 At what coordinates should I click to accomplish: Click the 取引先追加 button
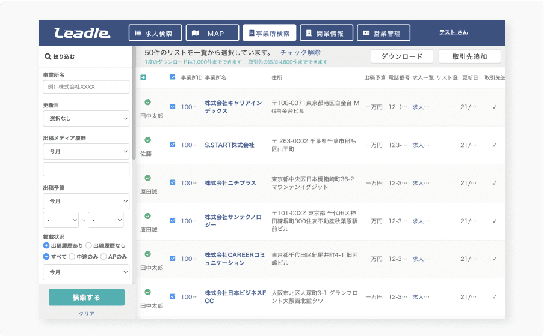click(x=470, y=56)
